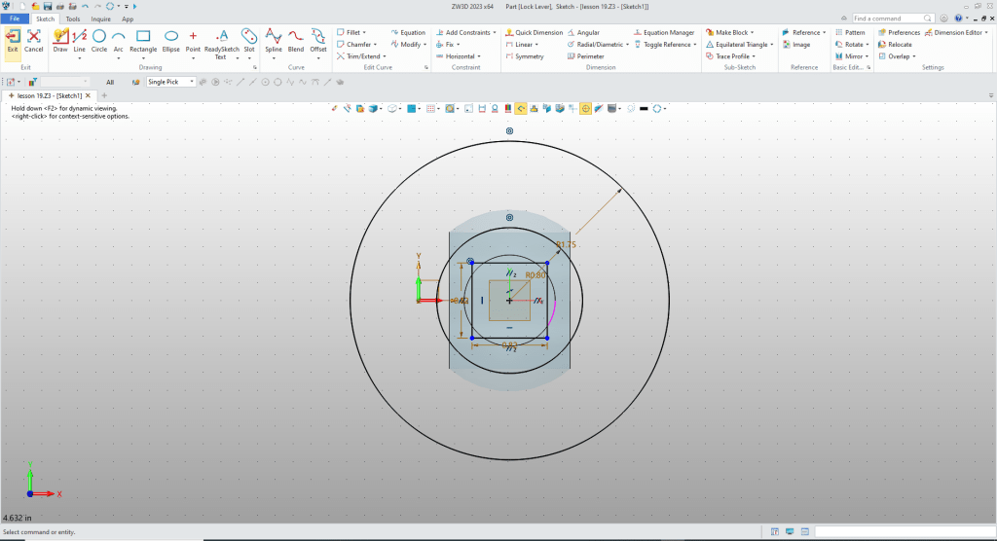This screenshot has width=997, height=541.
Task: Toggle the highlighted crosshair target button
Action: (586, 108)
